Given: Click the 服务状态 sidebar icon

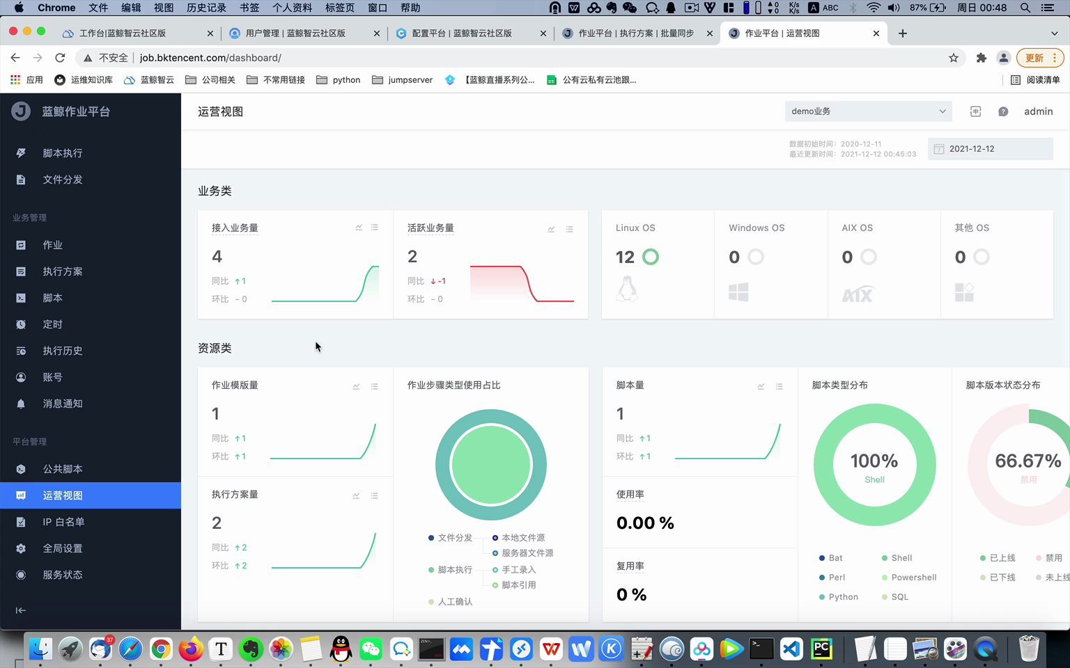Looking at the screenshot, I should click(x=21, y=575).
